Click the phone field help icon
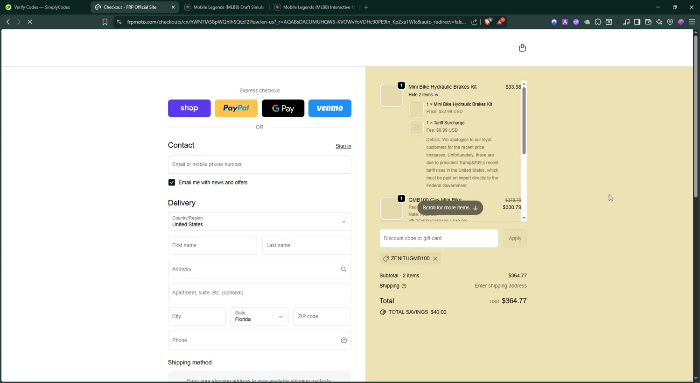700x383 pixels. coord(343,340)
